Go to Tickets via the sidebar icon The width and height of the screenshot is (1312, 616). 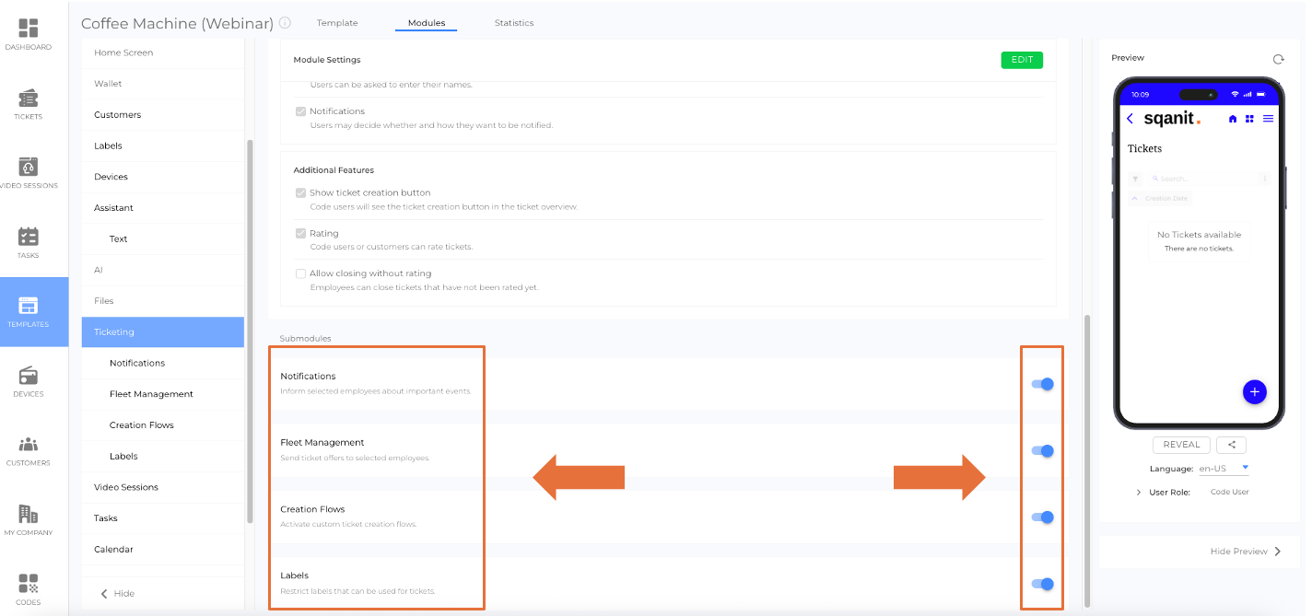tap(28, 99)
